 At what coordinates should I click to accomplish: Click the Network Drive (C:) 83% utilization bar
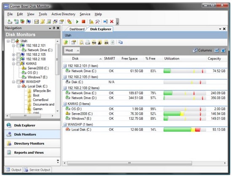coord(185,71)
